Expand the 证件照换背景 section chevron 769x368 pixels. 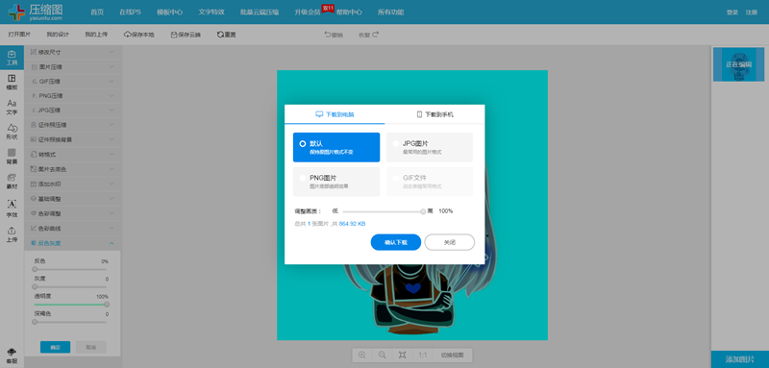(x=112, y=139)
